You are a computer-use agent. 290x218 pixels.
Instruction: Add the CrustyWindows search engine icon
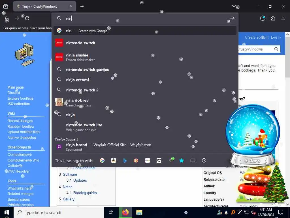171,160
